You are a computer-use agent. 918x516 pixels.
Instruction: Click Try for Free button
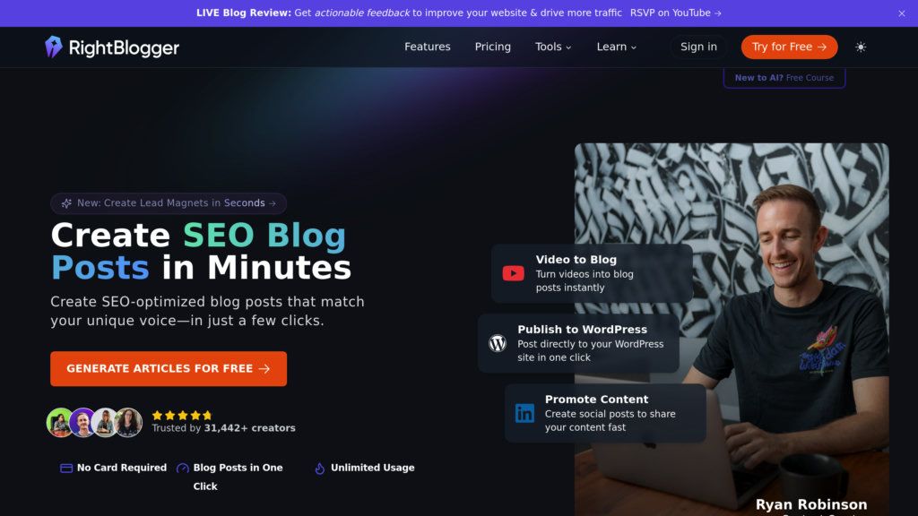789,47
